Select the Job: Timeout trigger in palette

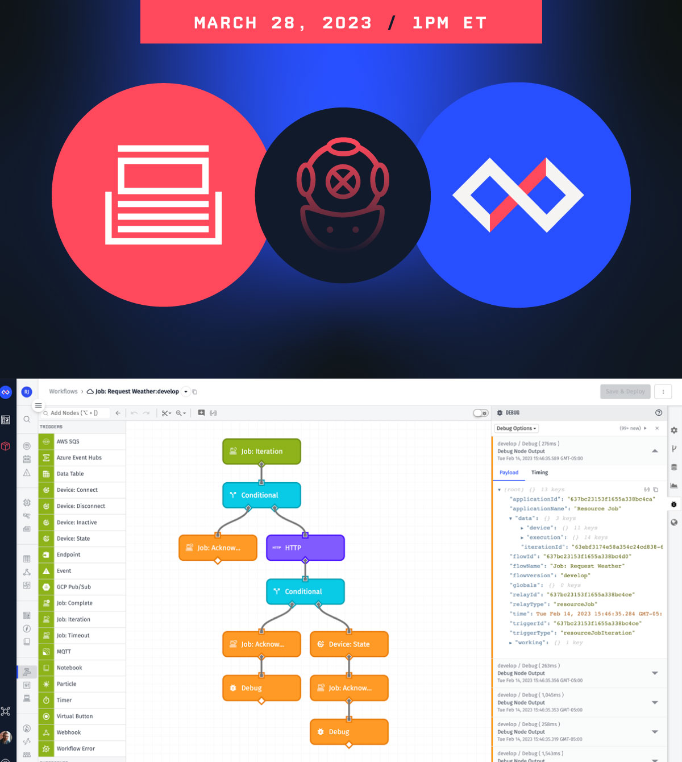pos(82,636)
